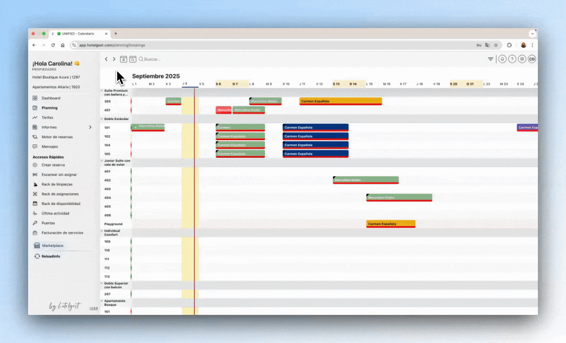This screenshot has height=343, width=566.
Task: Open Facturación de servicios
Action: click(62, 232)
